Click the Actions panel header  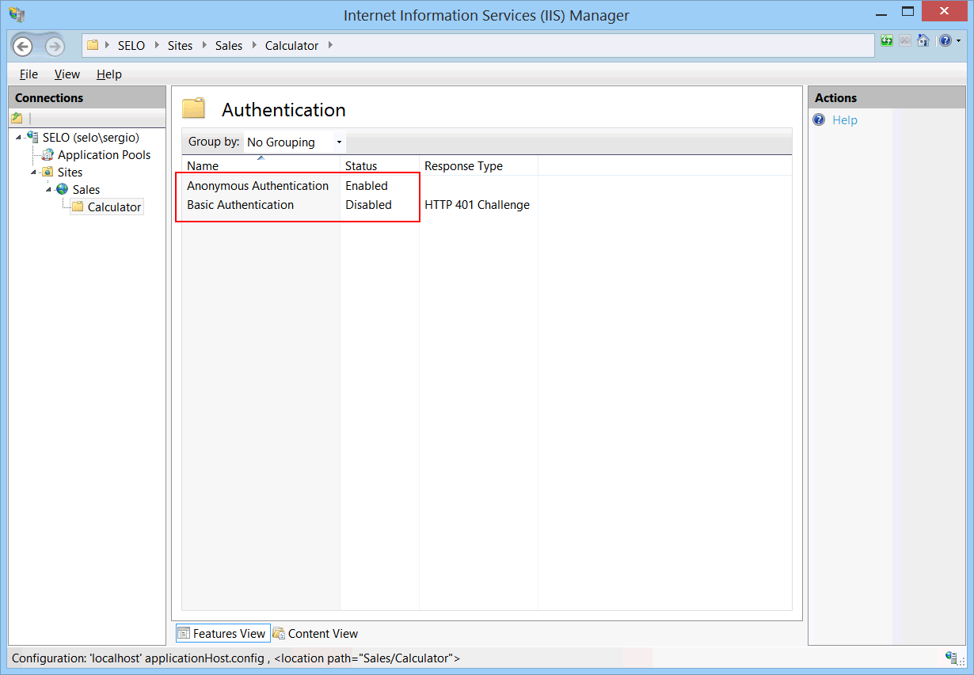pos(886,98)
